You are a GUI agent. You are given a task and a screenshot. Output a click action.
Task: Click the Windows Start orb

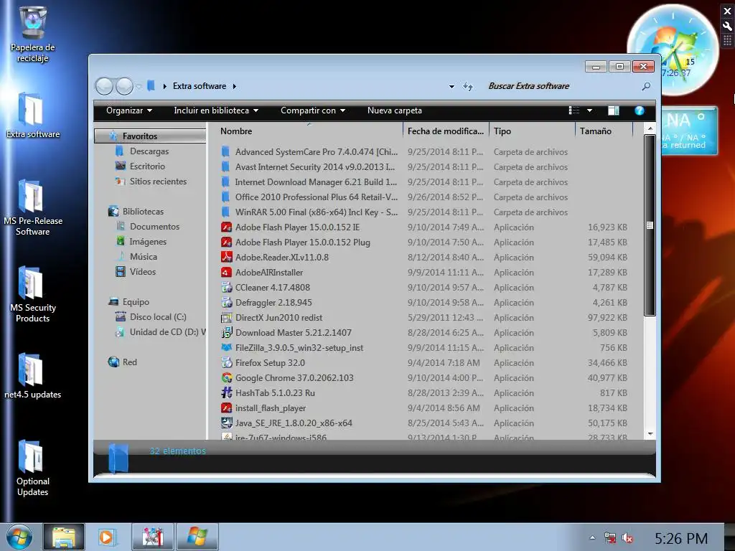click(19, 537)
